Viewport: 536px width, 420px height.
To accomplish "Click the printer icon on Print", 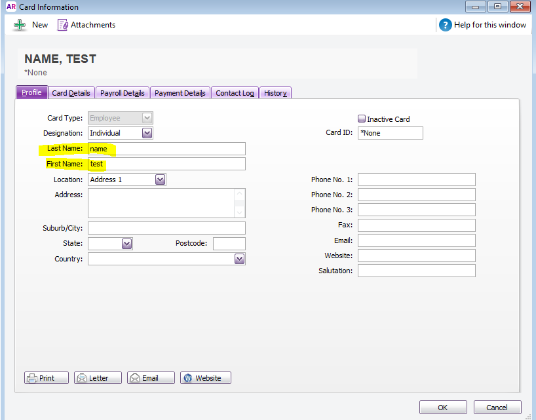I will point(32,378).
